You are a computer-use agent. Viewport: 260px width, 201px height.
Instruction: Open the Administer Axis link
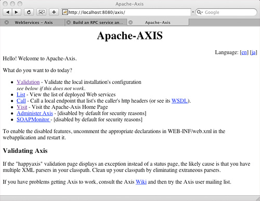pos(35,113)
